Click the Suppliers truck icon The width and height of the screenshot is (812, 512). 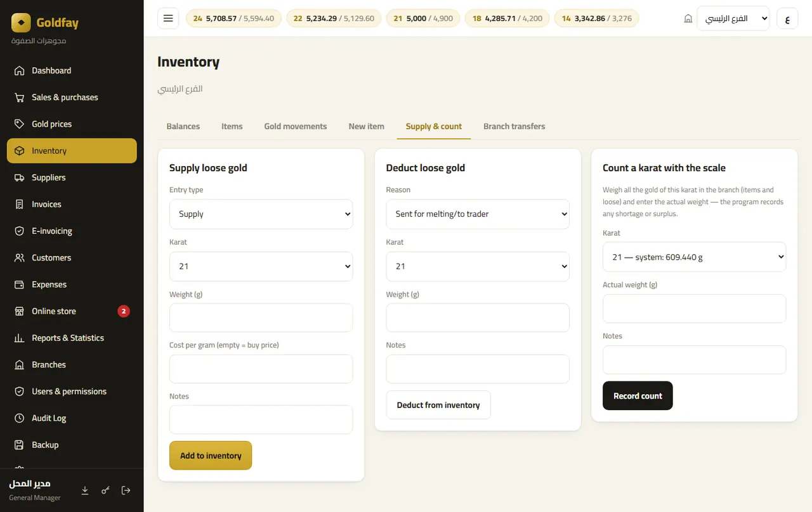pos(20,177)
